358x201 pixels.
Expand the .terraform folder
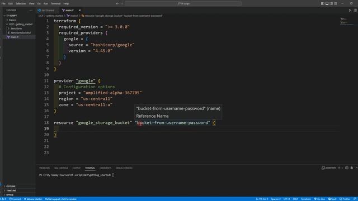tap(16, 28)
